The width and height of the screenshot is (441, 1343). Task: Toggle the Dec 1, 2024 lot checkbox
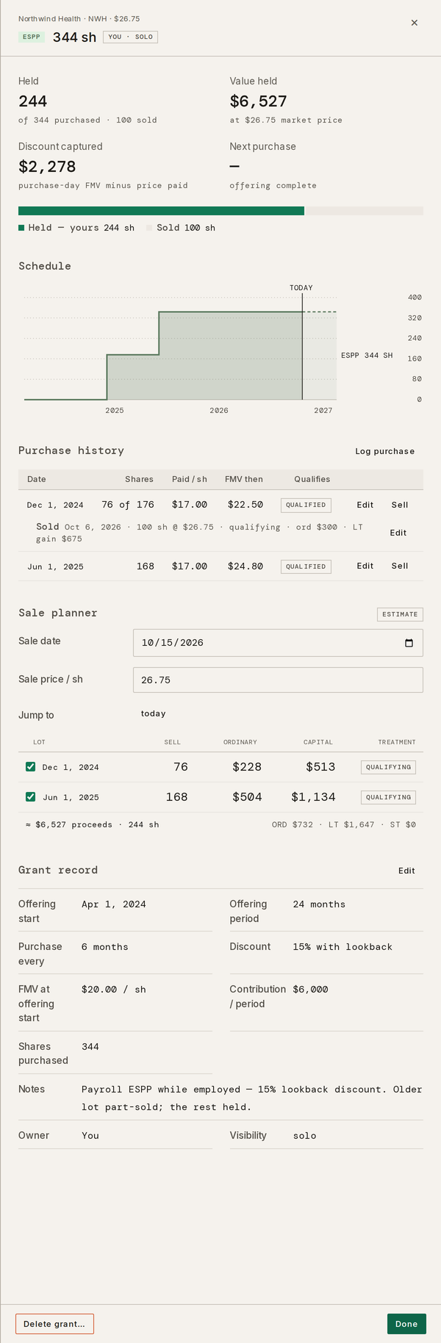[x=31, y=766]
